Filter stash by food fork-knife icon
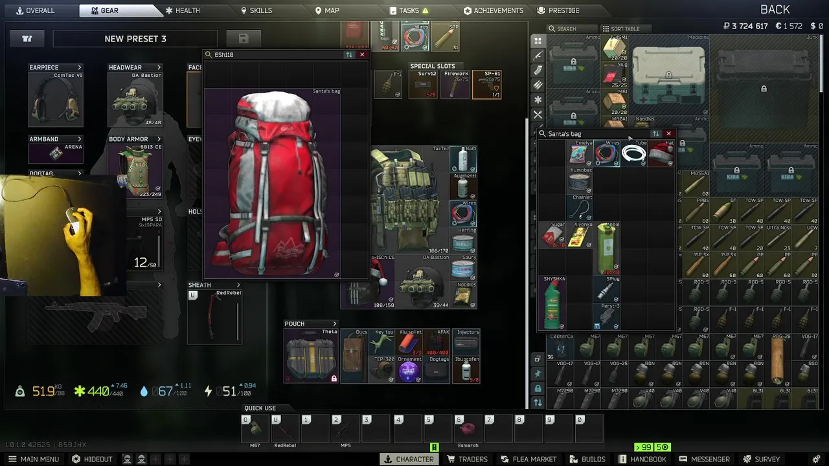Screen dimensions: 829x466 538,115
